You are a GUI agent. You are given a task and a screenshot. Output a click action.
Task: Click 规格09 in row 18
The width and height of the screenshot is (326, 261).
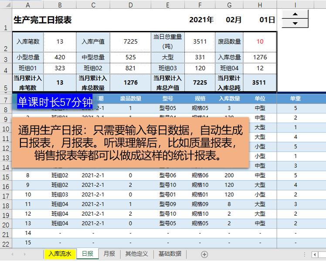tap(200, 204)
